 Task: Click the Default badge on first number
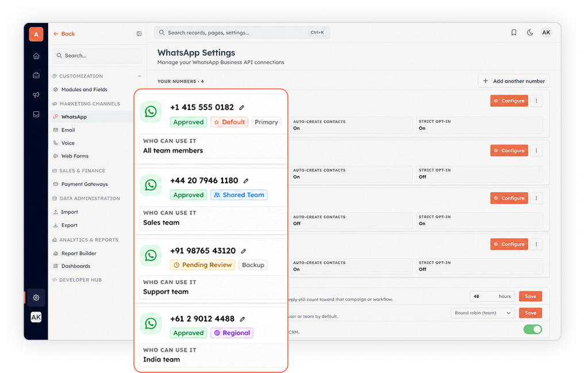[x=229, y=122]
